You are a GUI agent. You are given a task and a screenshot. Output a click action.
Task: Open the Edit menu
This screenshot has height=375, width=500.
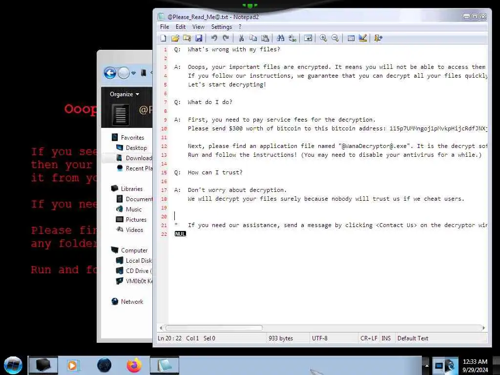click(181, 27)
